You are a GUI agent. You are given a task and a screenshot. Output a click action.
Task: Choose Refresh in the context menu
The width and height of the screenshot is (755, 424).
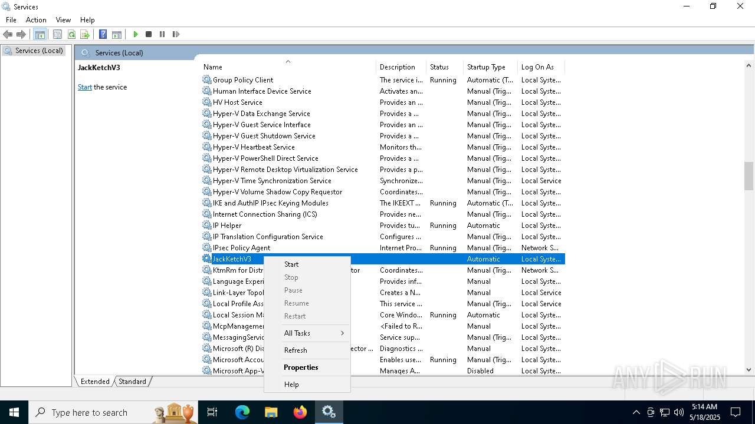pos(307,350)
